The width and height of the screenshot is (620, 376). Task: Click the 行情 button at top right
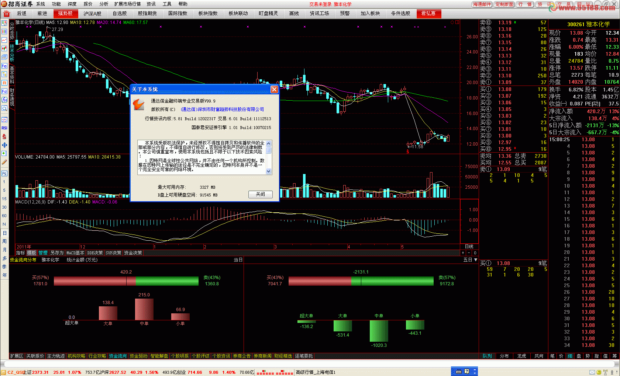[525, 4]
